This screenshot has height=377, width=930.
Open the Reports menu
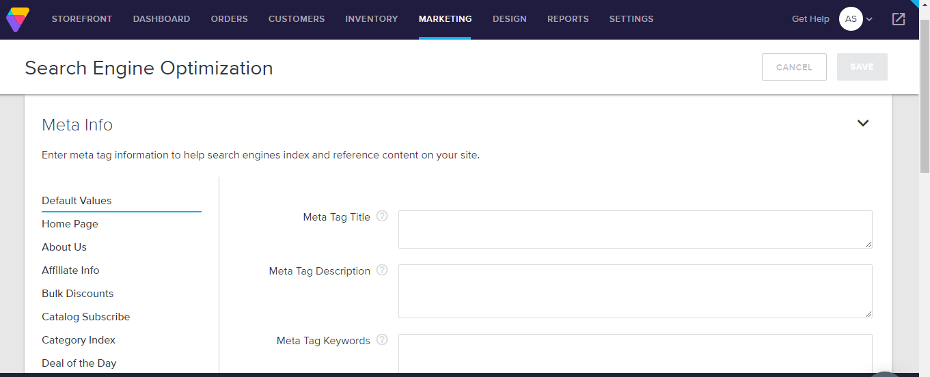point(568,19)
